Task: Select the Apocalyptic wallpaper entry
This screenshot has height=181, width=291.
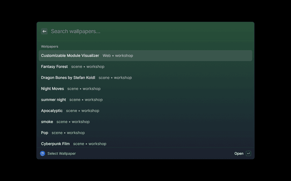Action: (x=145, y=110)
